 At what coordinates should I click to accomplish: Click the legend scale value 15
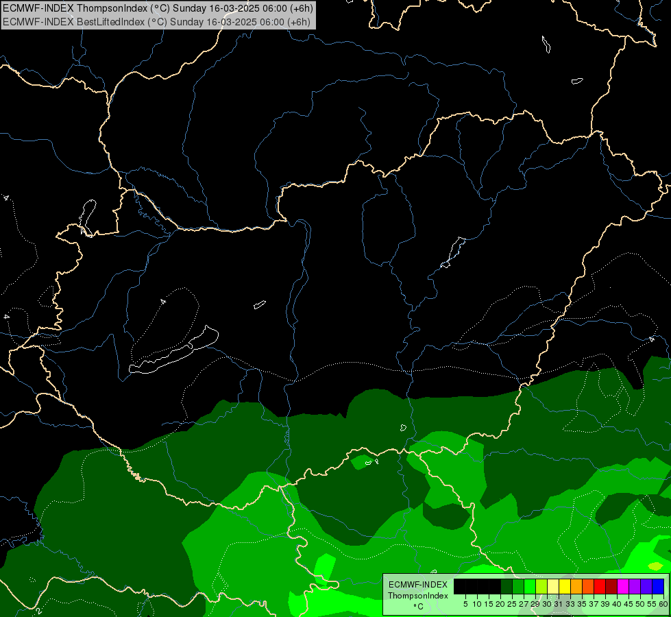(x=489, y=604)
